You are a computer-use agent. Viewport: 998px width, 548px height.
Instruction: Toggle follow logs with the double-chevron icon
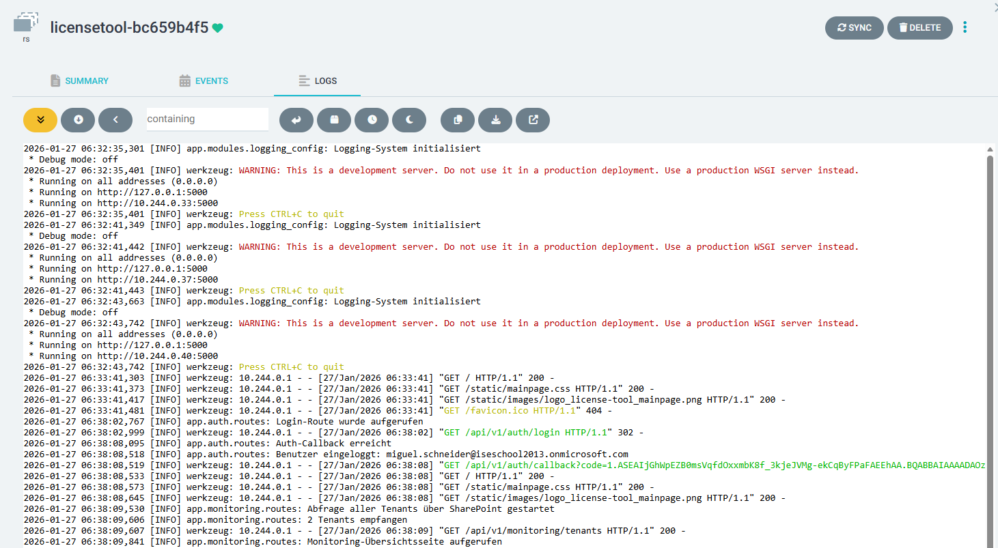[x=40, y=120]
